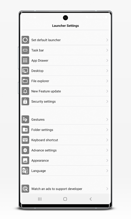Viewport: 131px width, 219px height.
Task: Select Security settings text
Action: point(43,102)
